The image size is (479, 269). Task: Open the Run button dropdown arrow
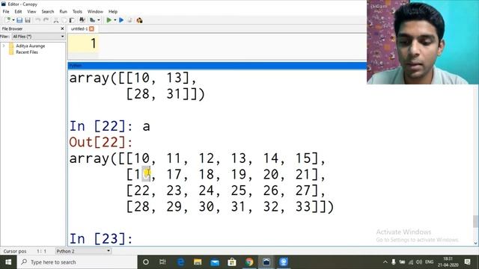115,20
